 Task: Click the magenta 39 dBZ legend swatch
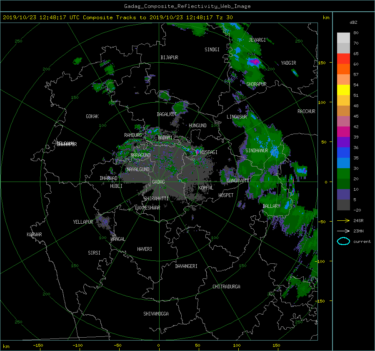[x=343, y=132]
